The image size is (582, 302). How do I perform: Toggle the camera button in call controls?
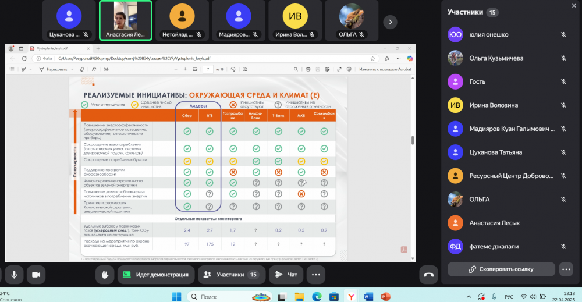(36, 274)
